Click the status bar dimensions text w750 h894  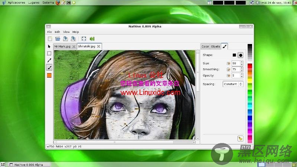(x=55, y=146)
